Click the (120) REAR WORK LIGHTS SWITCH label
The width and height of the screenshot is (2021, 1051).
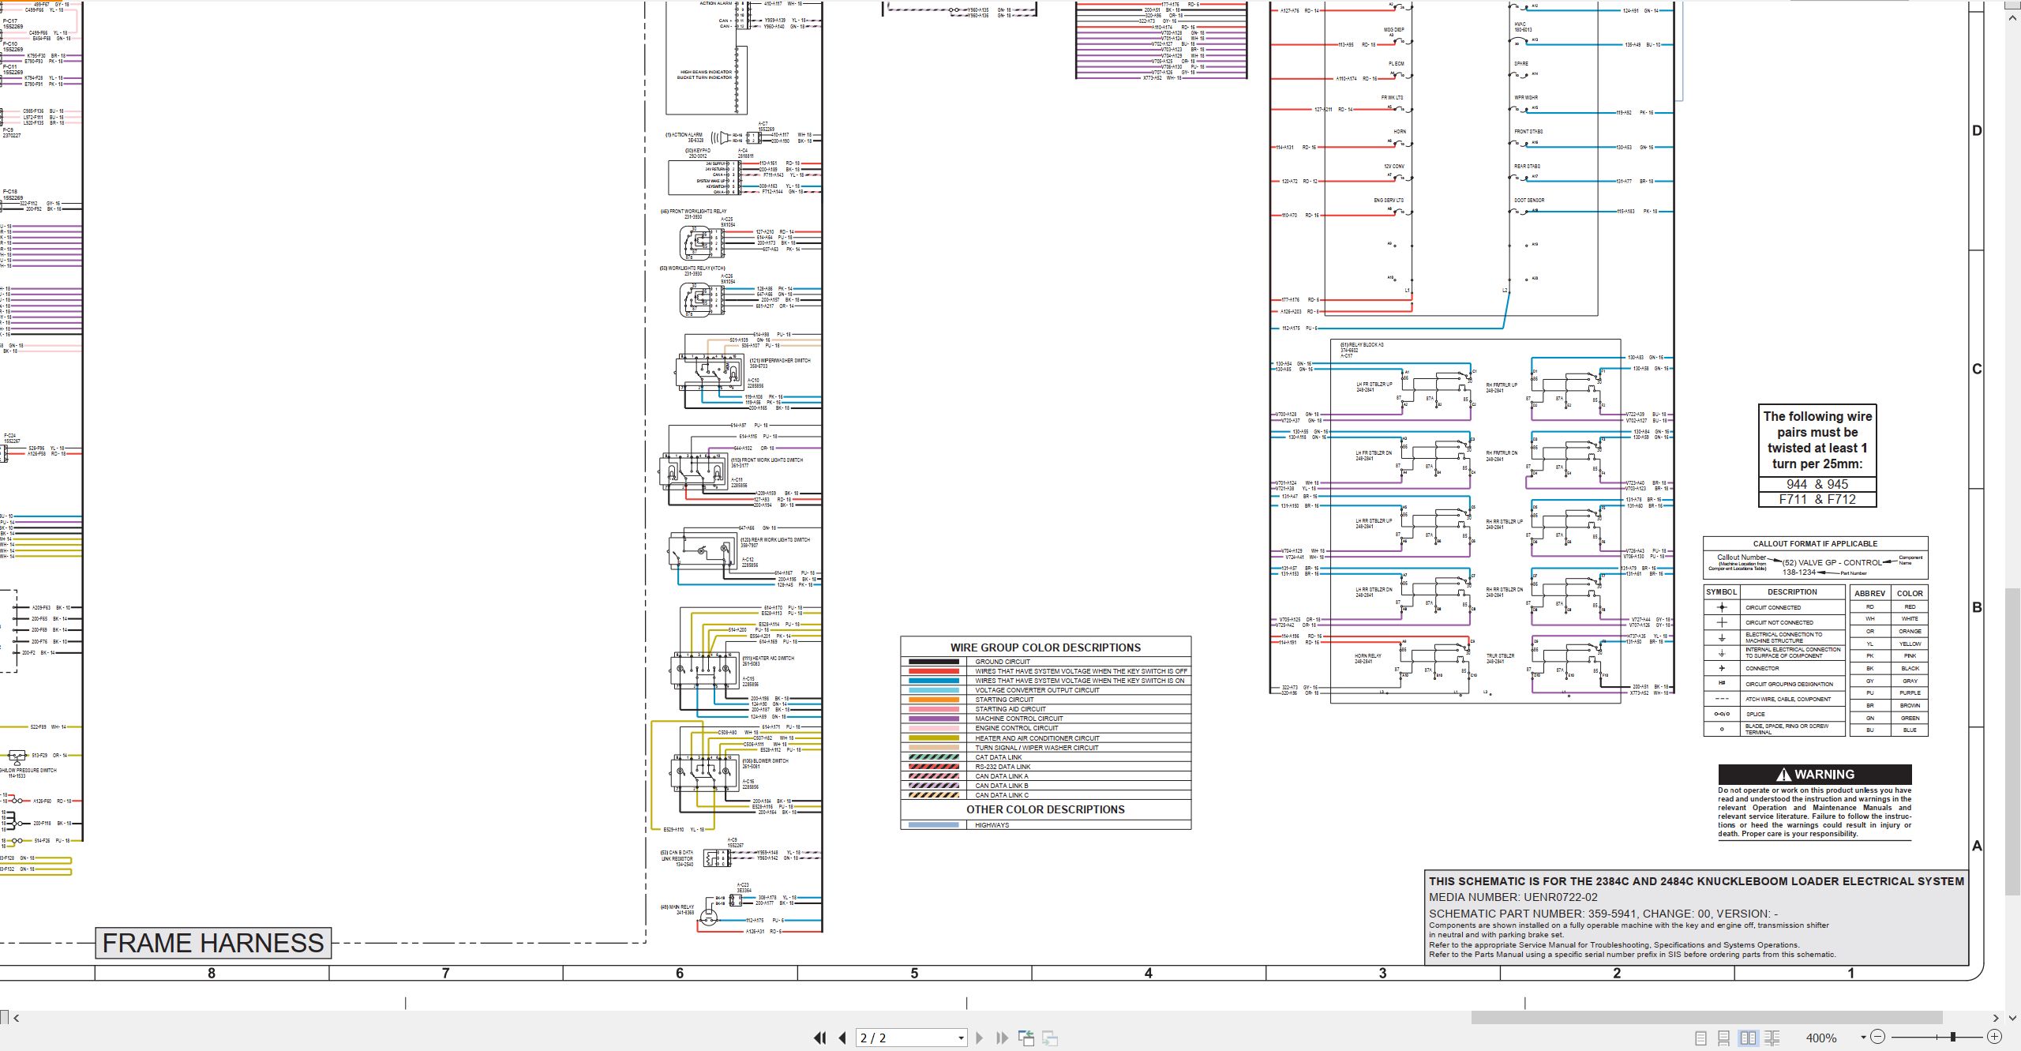click(x=774, y=540)
